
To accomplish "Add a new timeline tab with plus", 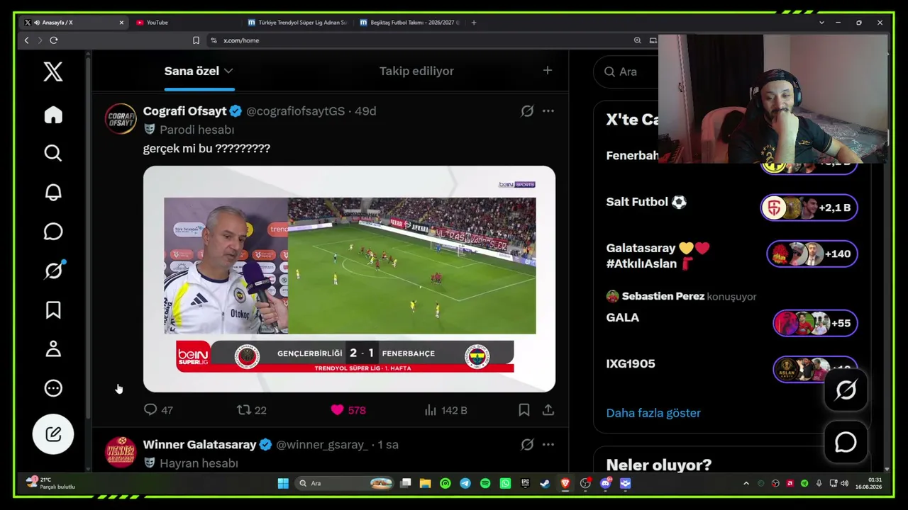I will (x=547, y=70).
